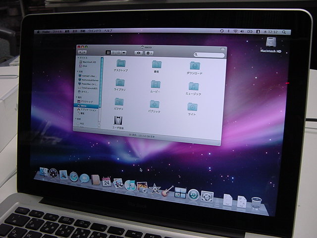
Task: Select sacco home in sidebar
Action: 87,106
